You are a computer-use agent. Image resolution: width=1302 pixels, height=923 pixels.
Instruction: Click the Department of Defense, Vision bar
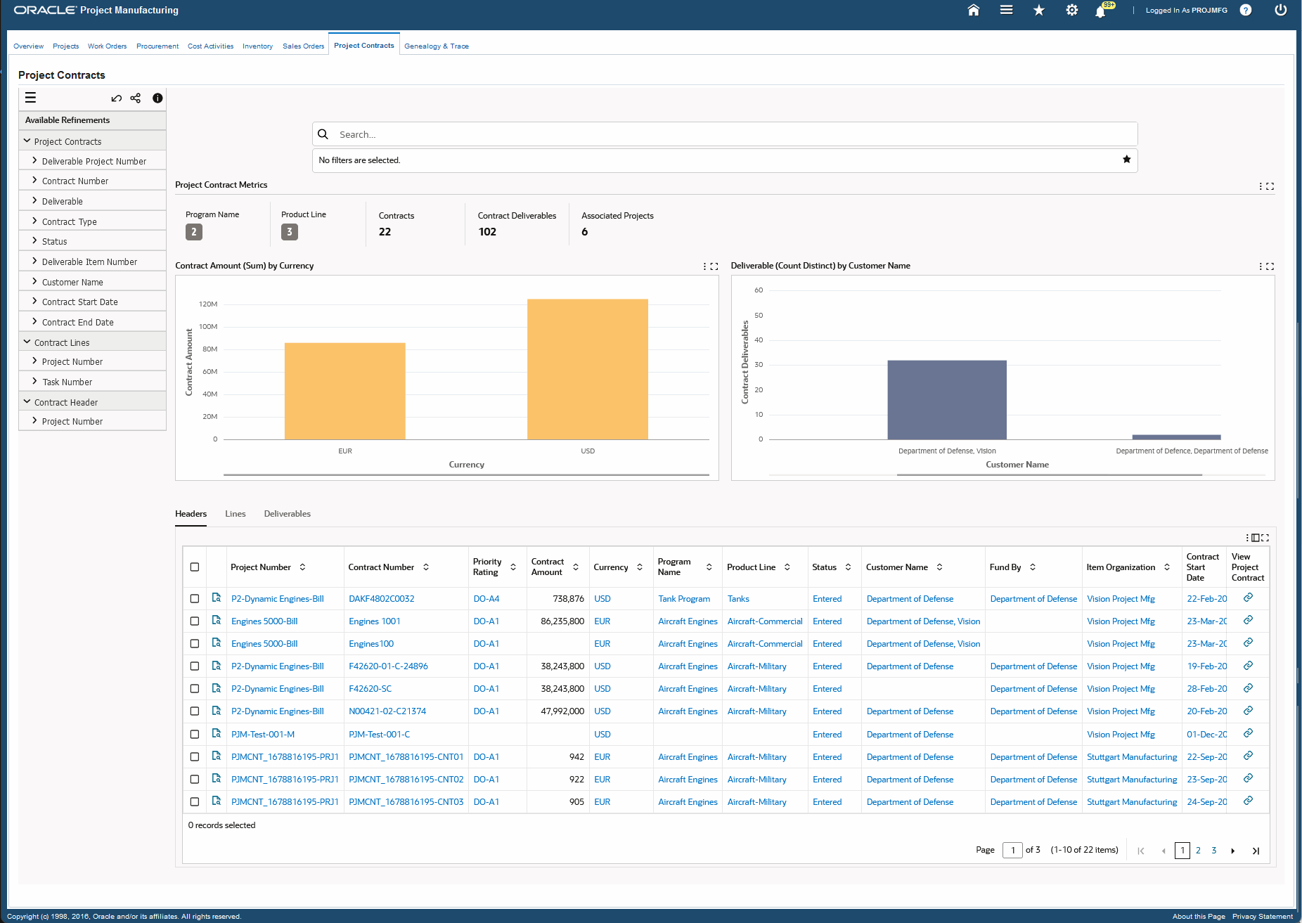tap(947, 400)
